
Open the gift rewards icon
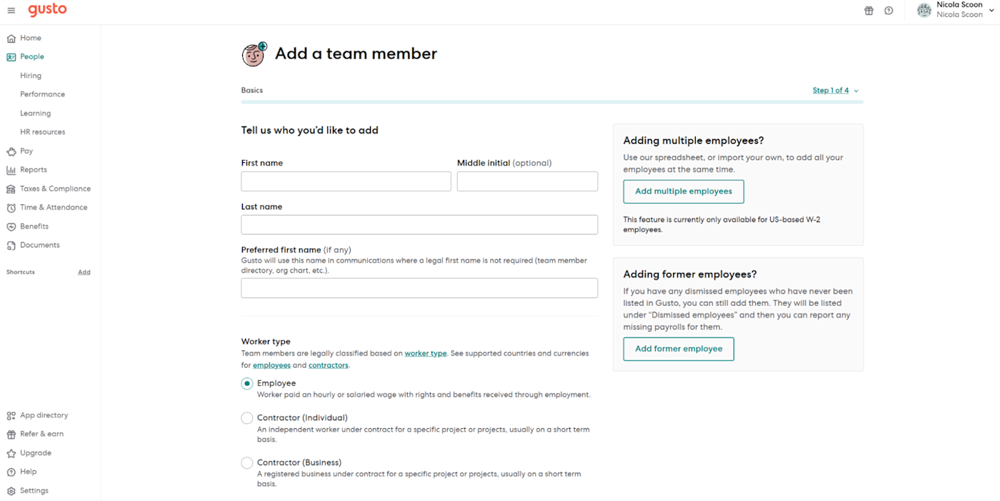(869, 11)
